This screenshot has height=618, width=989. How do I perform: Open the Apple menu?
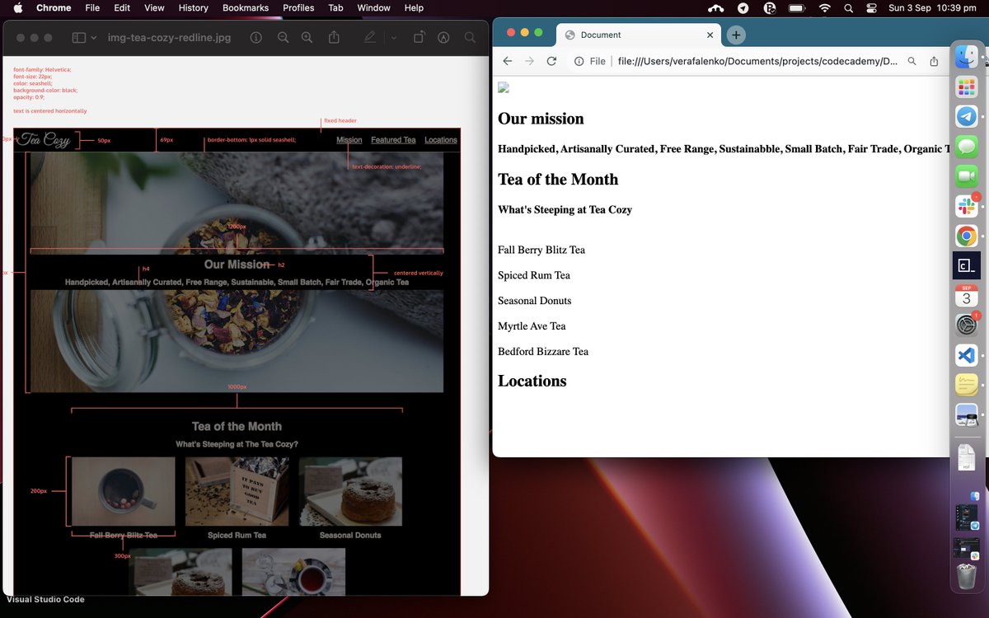pos(18,7)
